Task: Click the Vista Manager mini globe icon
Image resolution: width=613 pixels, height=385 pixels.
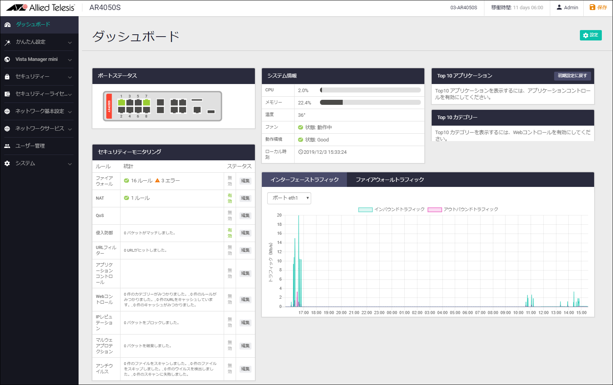Action: (x=7, y=59)
